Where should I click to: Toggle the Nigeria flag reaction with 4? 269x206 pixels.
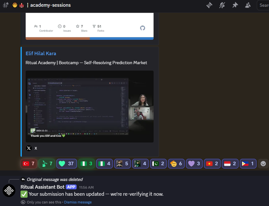[x=104, y=164]
